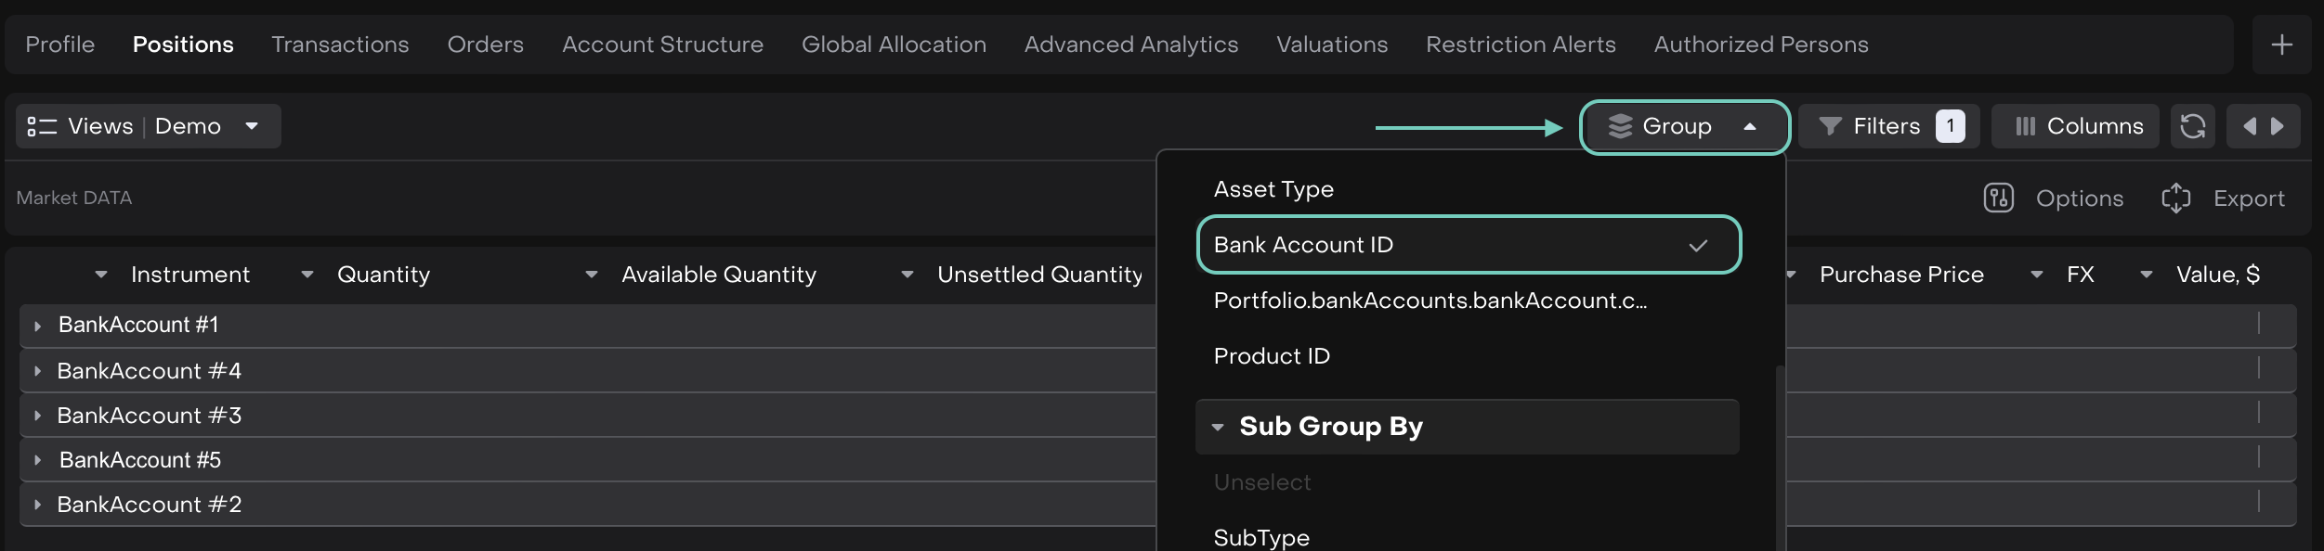
Task: Collapse the Sub Group By section
Action: tap(1218, 427)
